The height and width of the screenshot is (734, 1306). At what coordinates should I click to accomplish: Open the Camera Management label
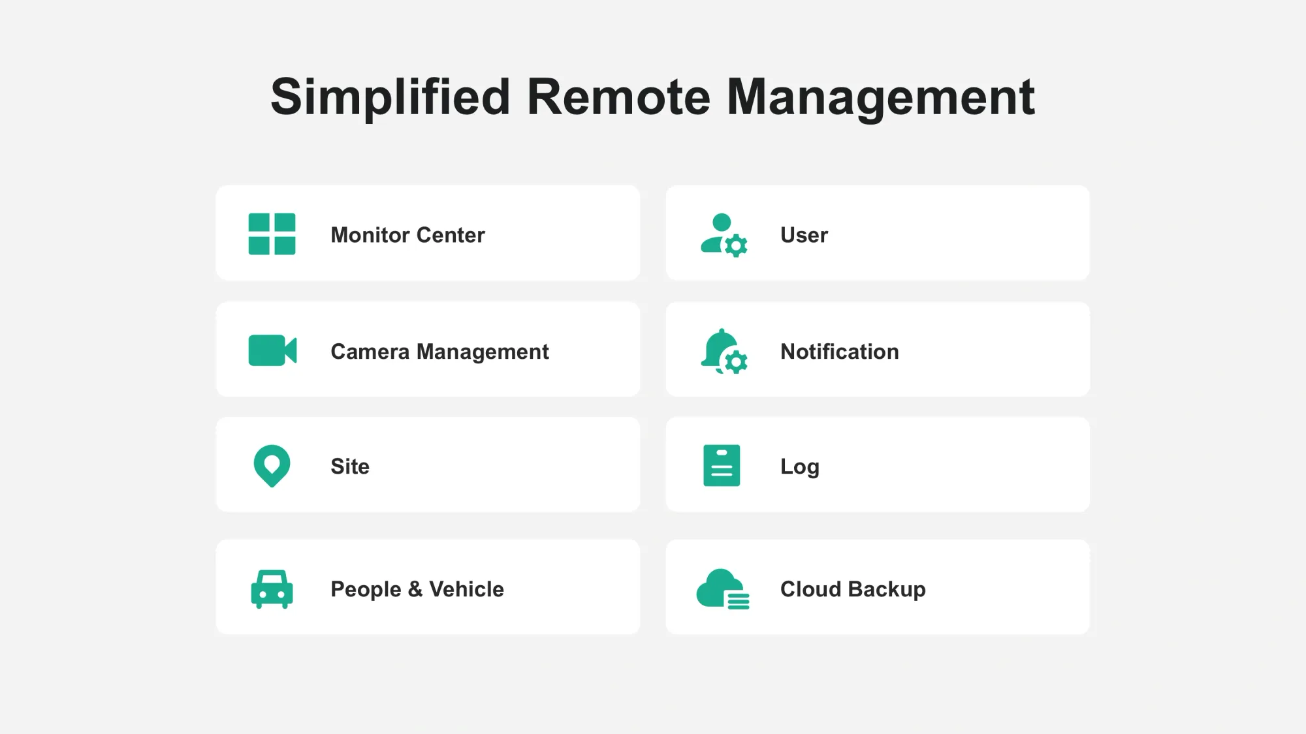coord(439,352)
